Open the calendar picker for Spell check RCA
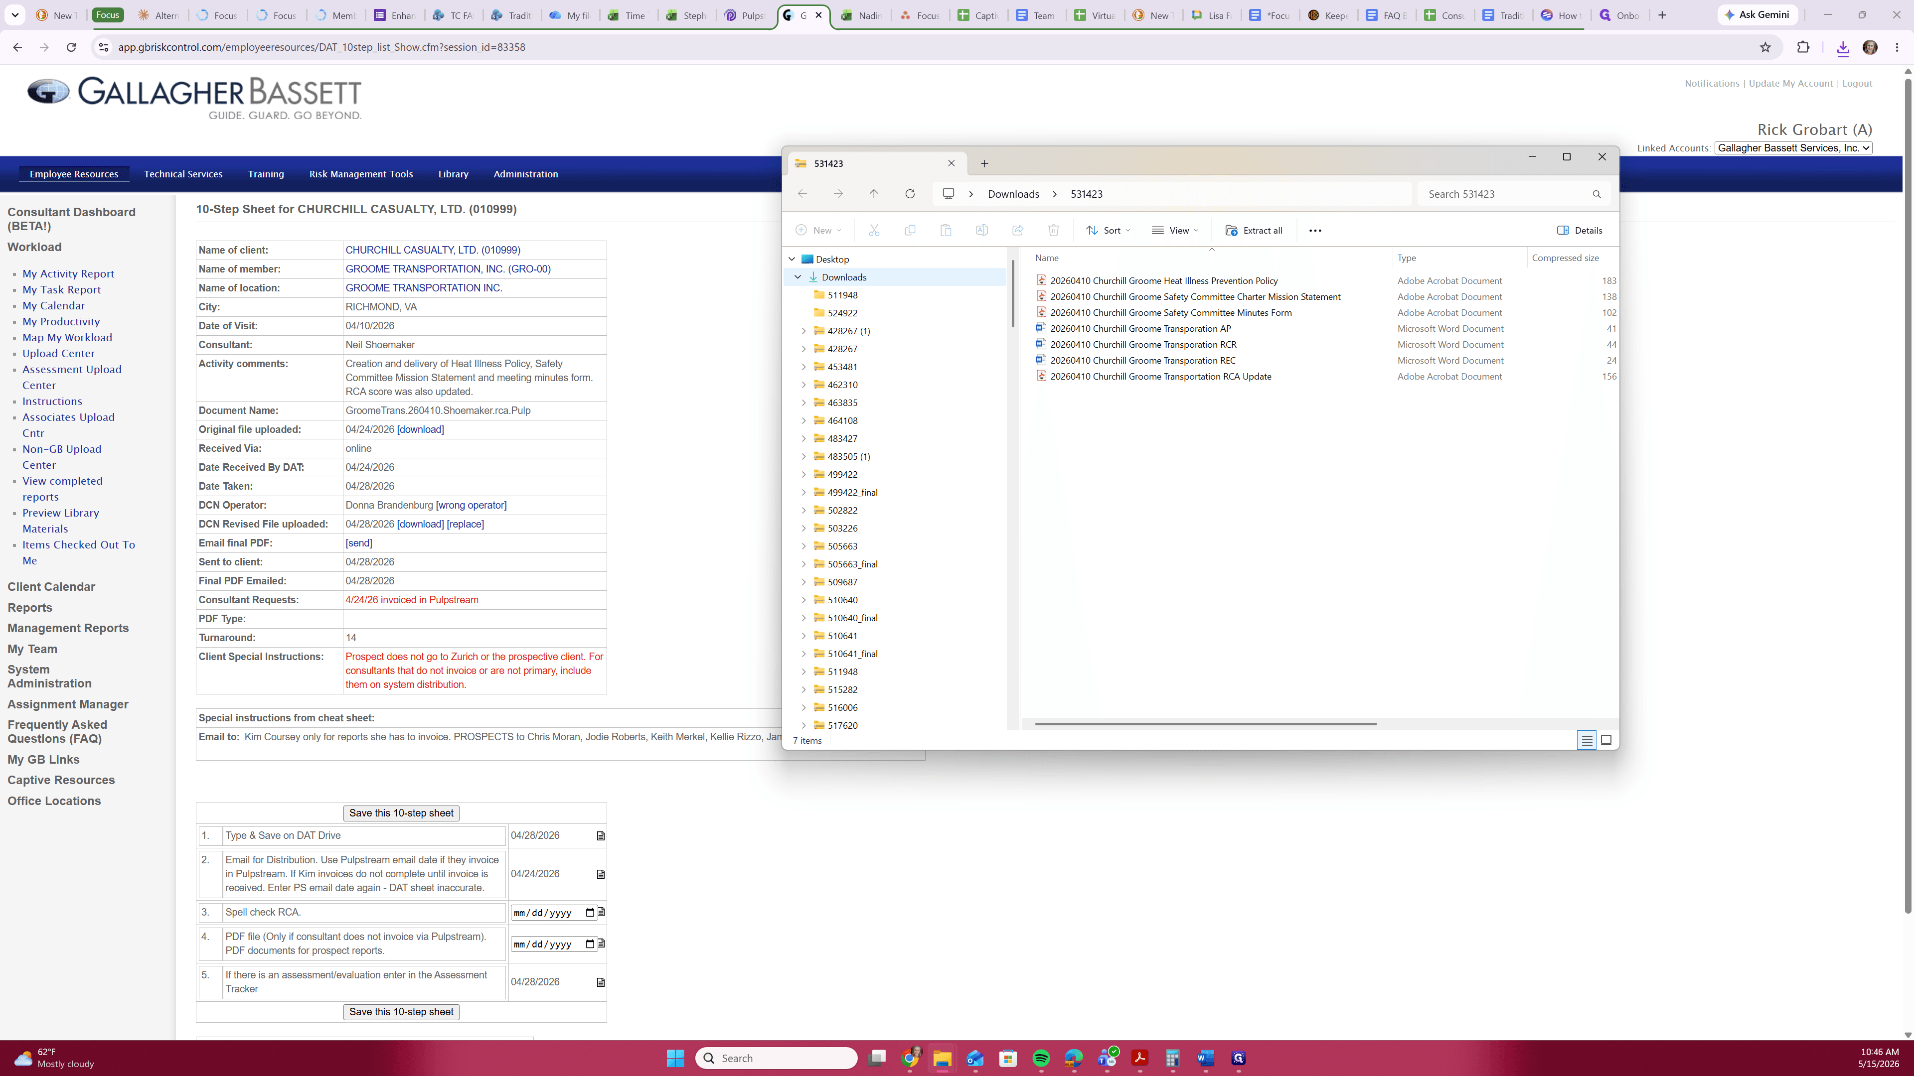Screen dimensions: 1914x1076 (590, 913)
